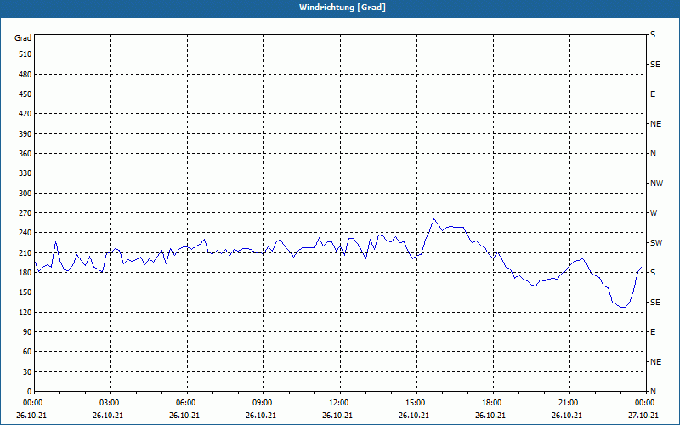Select the 30 tick label on the left axis
Screen dimensions: 680x425
(27, 372)
